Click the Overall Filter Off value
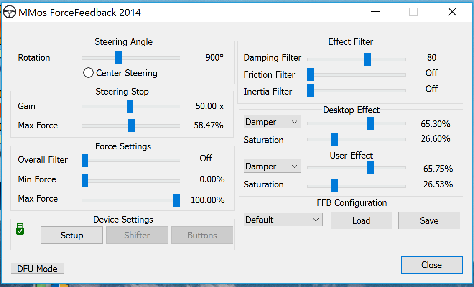The image size is (474, 287). [206, 158]
